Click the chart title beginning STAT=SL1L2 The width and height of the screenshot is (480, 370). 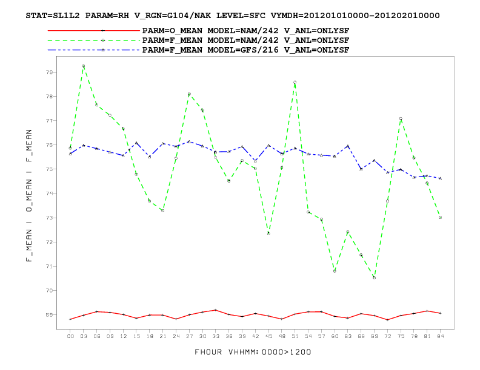[233, 16]
